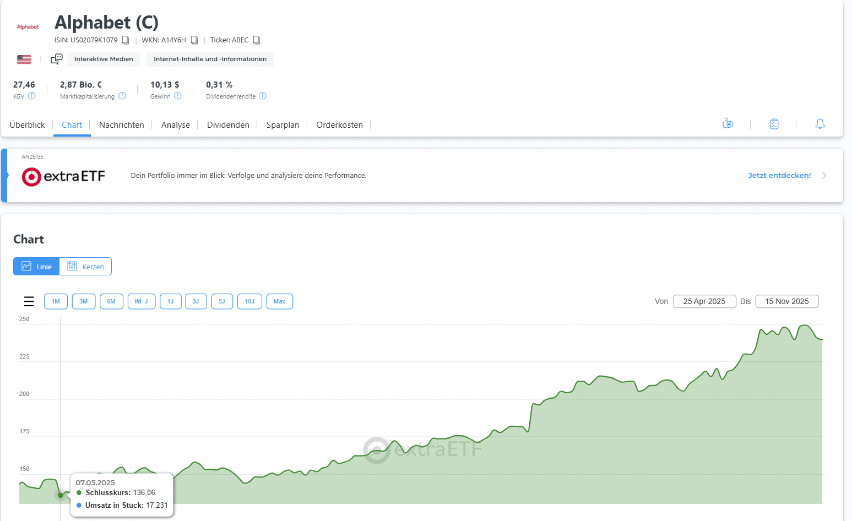Switch chart to Kerzen view

85,267
